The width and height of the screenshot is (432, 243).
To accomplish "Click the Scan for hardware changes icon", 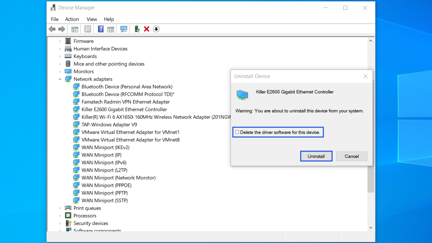I will [x=124, y=29].
